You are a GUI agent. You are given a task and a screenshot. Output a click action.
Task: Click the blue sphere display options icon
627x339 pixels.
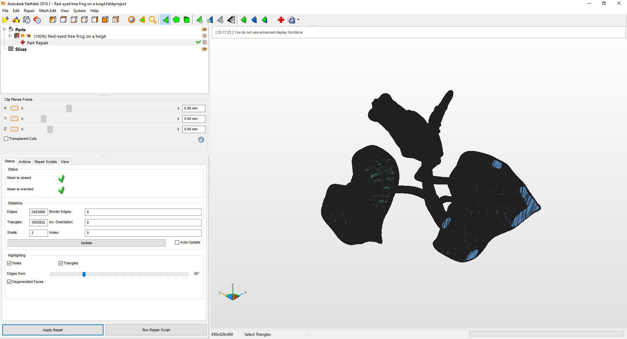pos(291,20)
